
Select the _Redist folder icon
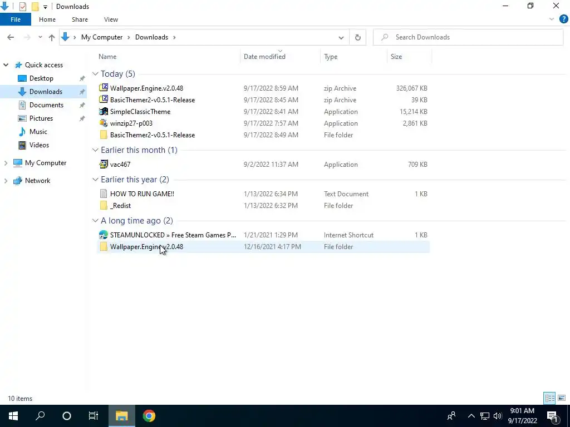click(104, 205)
